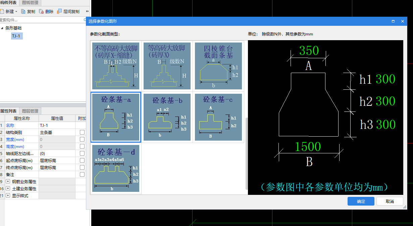This screenshot has height=226, width=413.
Task: Close the 选择参数化图形 dialog
Action: point(403,21)
